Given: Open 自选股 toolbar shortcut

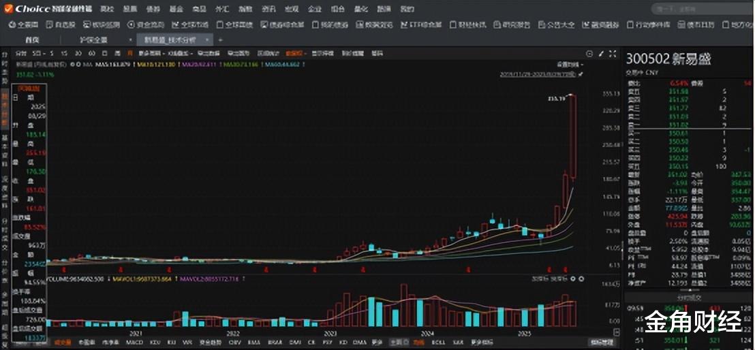Looking at the screenshot, I should pos(60,25).
